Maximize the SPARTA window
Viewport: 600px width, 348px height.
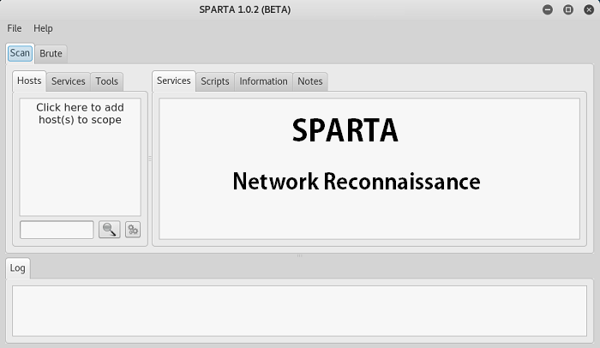567,9
